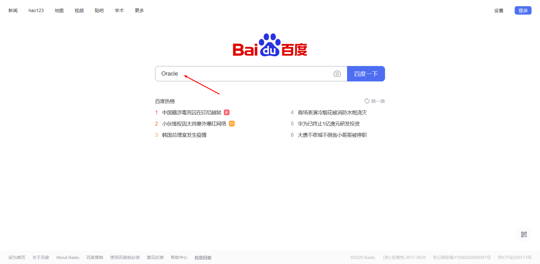Open the 地图 maps link

(x=59, y=10)
